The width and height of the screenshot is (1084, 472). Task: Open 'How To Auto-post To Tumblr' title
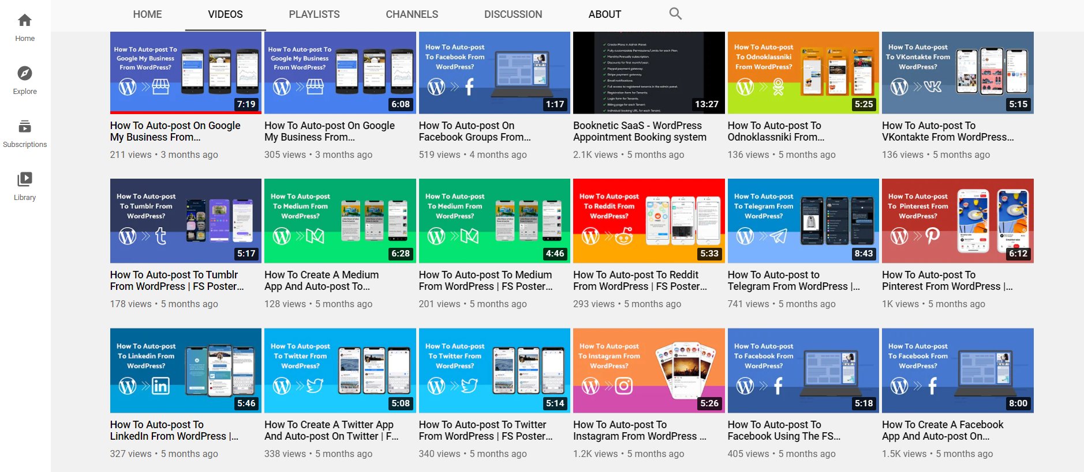[x=177, y=281]
